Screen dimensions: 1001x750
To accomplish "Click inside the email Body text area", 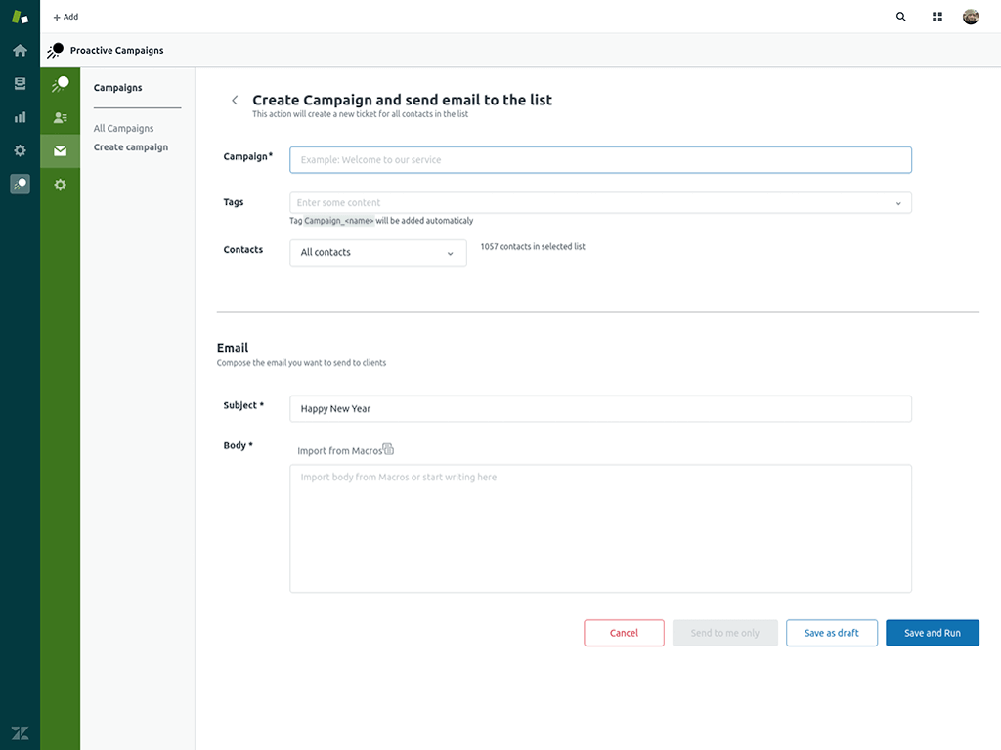I will tap(600, 528).
